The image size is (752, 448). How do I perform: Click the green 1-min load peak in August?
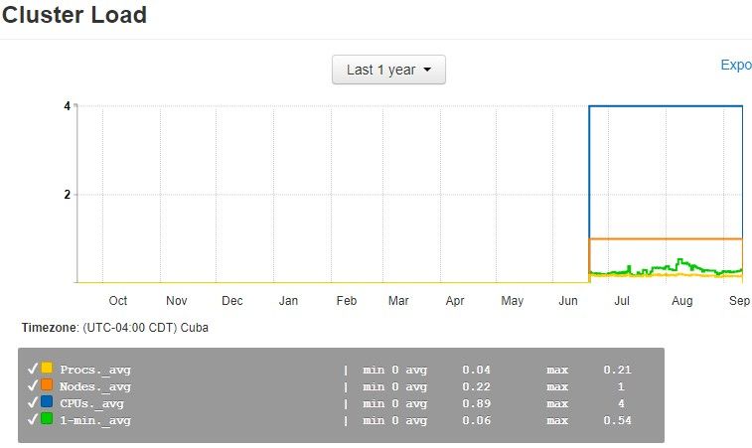[680, 260]
